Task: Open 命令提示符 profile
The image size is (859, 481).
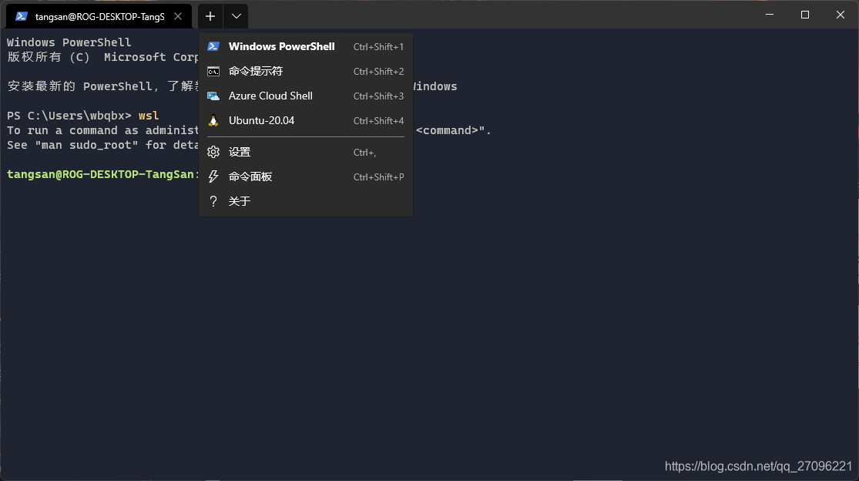Action: pyautogui.click(x=306, y=71)
